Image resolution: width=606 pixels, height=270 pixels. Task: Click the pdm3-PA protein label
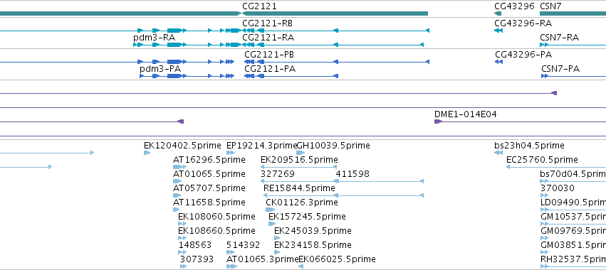(160, 69)
